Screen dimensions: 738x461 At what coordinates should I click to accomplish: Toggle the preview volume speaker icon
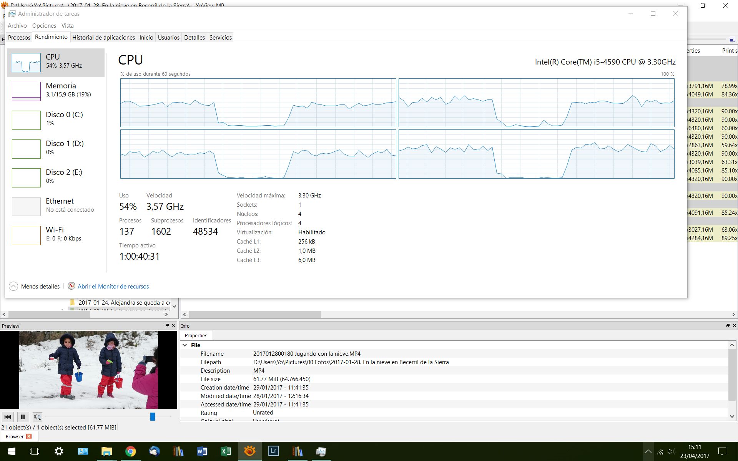tap(37, 417)
